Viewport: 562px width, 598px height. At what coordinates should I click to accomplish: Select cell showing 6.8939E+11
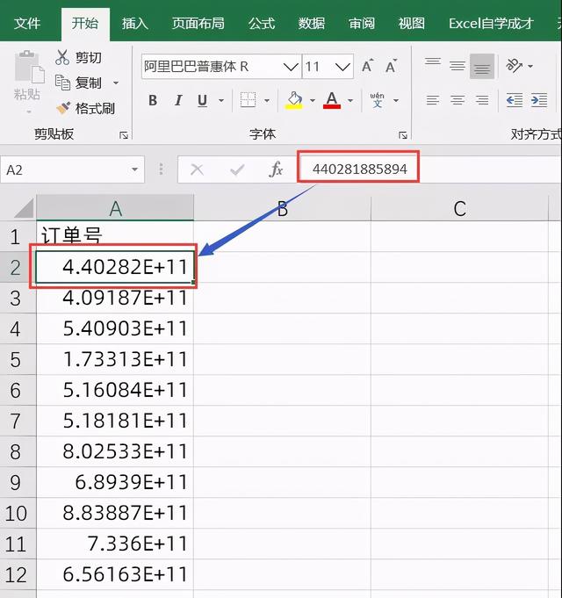coord(115,482)
